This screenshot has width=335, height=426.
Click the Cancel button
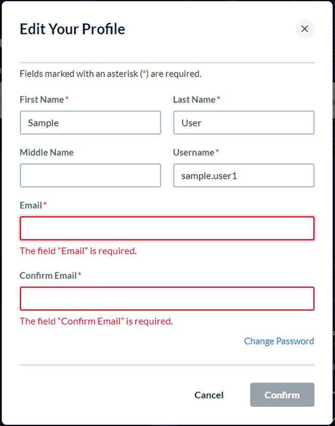click(x=208, y=395)
